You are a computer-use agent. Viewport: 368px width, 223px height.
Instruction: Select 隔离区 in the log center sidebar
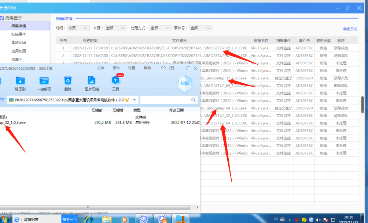[x=16, y=60]
